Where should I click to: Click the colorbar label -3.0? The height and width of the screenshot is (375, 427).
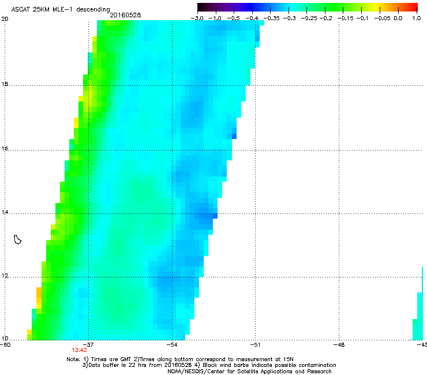click(197, 18)
